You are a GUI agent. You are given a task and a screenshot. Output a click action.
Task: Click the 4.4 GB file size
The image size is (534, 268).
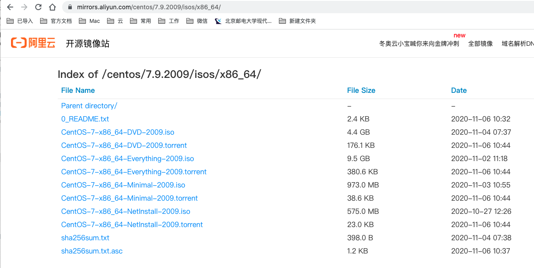point(358,132)
